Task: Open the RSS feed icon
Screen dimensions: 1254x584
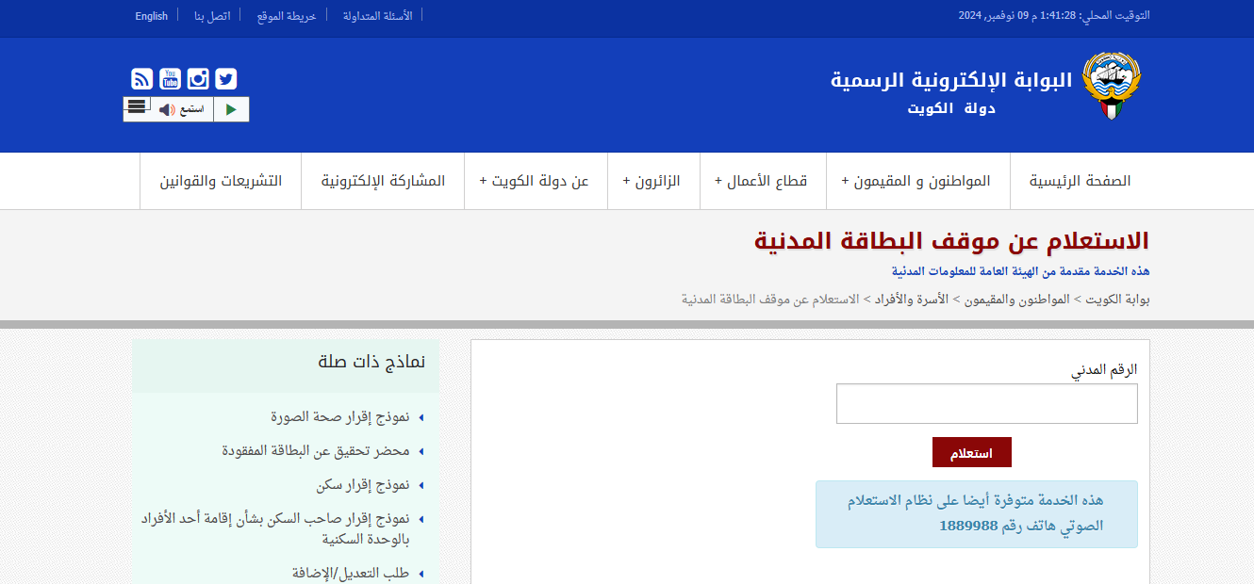Action: (x=141, y=79)
